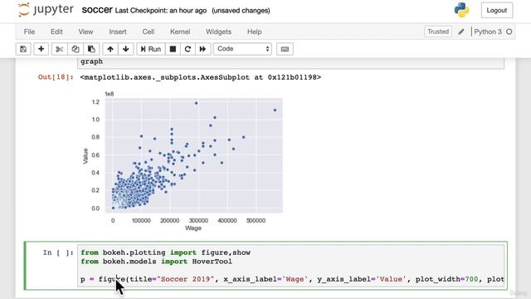Restart the kernel with the circular arrow icon

point(188,49)
